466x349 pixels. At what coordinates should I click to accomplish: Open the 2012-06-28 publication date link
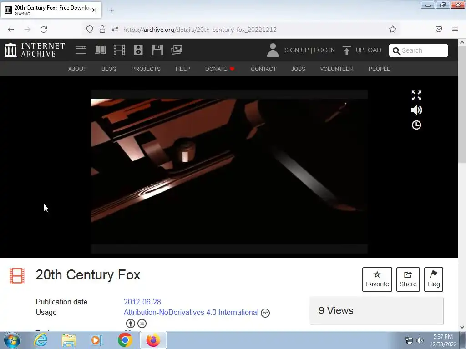point(142,302)
